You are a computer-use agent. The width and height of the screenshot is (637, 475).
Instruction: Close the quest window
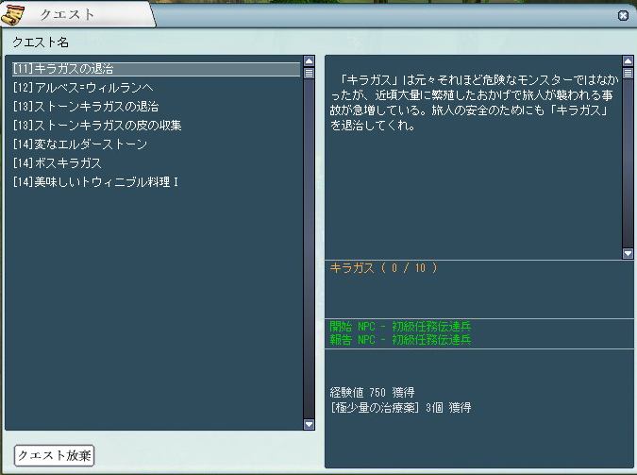click(x=623, y=16)
